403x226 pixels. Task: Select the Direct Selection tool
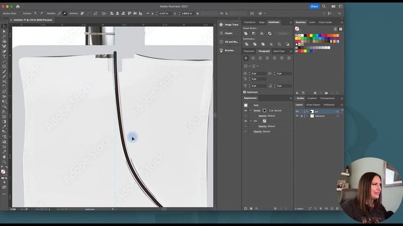click(x=4, y=31)
